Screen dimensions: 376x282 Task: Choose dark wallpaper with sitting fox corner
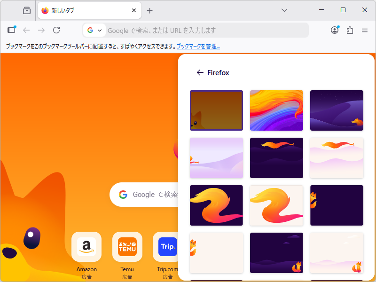276,253
